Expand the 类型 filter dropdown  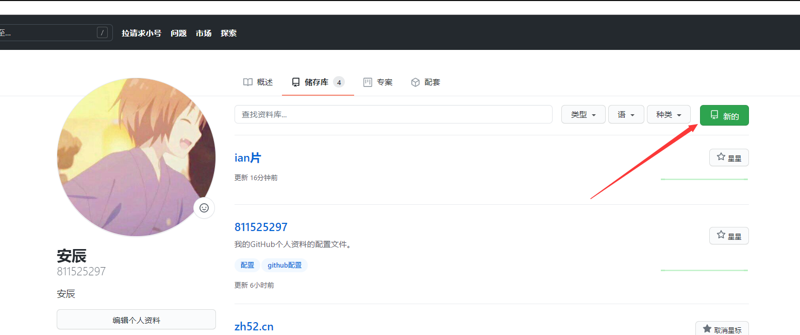[x=583, y=115]
